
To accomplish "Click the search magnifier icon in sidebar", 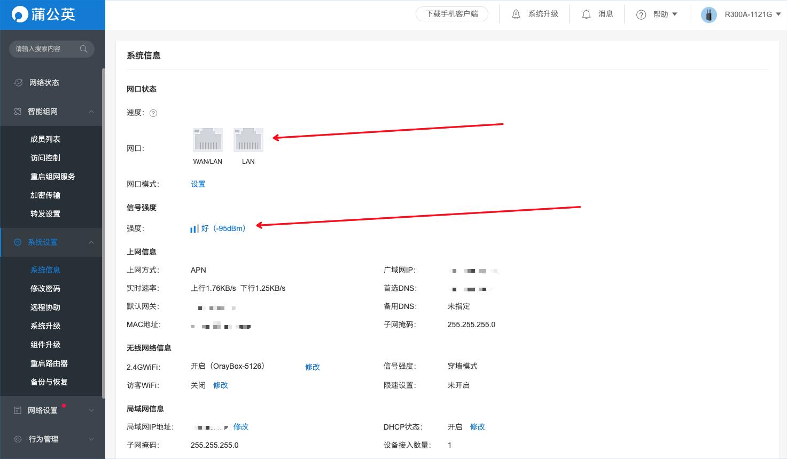I will [83, 49].
